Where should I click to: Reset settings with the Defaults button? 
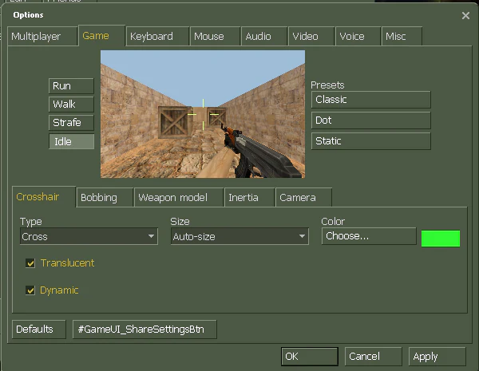pyautogui.click(x=39, y=330)
